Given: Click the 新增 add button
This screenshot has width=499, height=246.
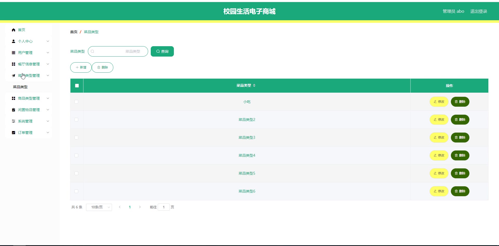Looking at the screenshot, I should pyautogui.click(x=81, y=67).
